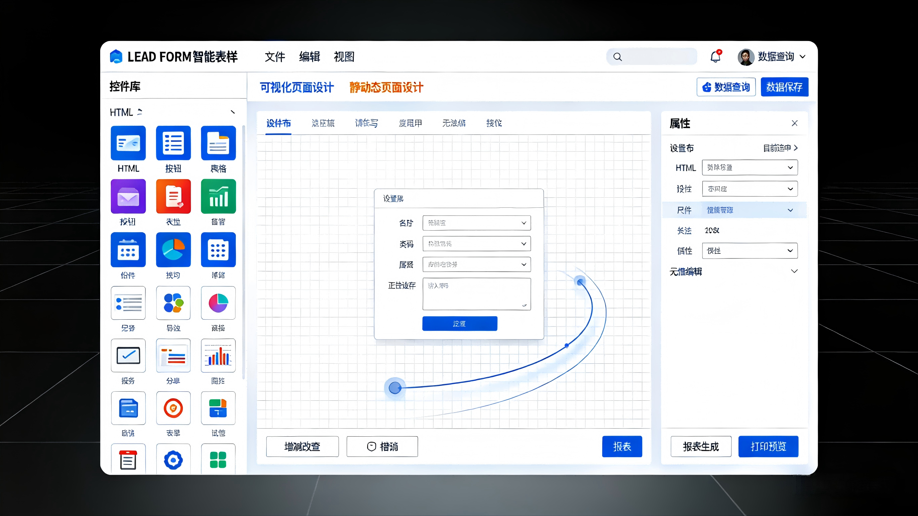The height and width of the screenshot is (516, 918).
Task: Switch to the 静动态页面设计 tab
Action: 386,87
